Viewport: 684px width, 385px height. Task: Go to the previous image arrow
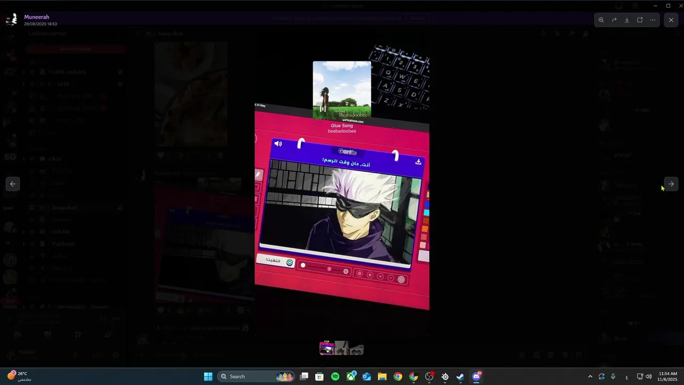(13, 184)
